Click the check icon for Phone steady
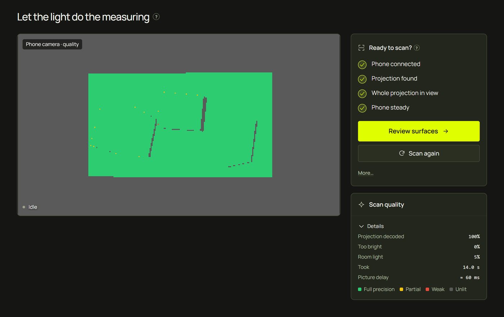 (362, 108)
